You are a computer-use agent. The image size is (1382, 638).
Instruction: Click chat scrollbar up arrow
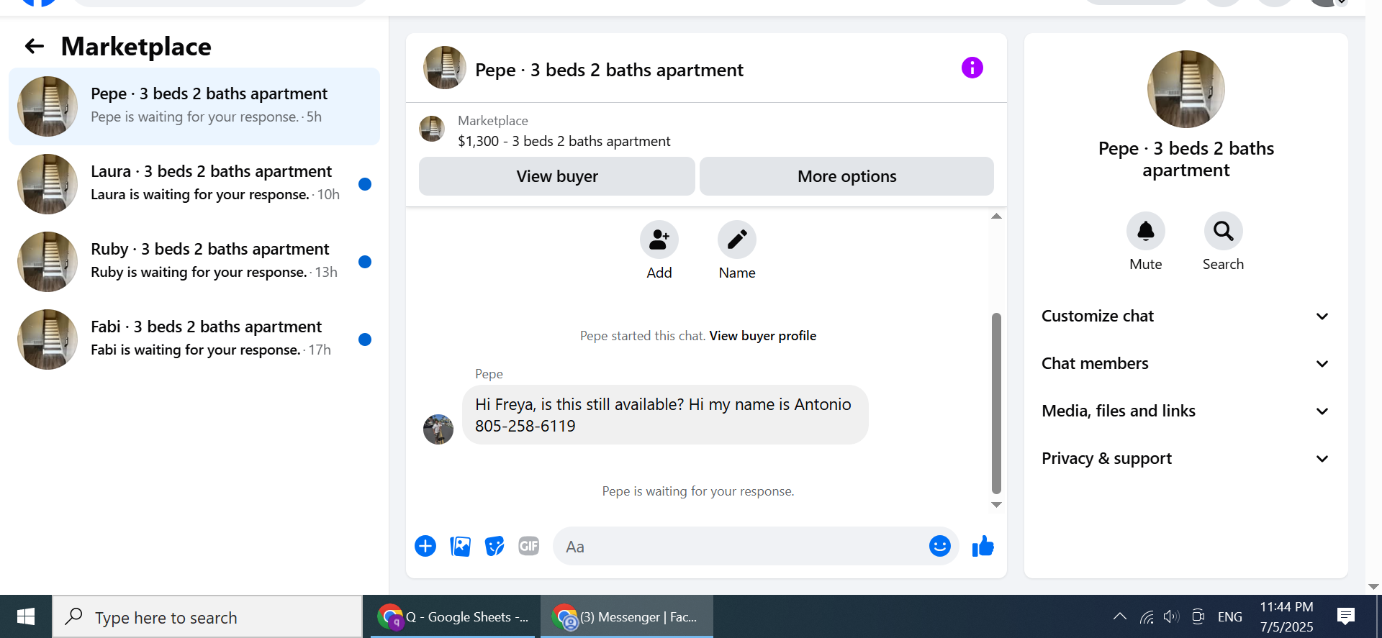point(996,216)
